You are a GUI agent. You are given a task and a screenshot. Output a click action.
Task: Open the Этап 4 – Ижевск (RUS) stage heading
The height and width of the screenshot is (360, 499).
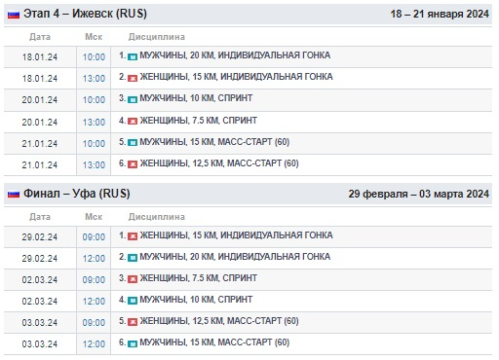coord(85,14)
